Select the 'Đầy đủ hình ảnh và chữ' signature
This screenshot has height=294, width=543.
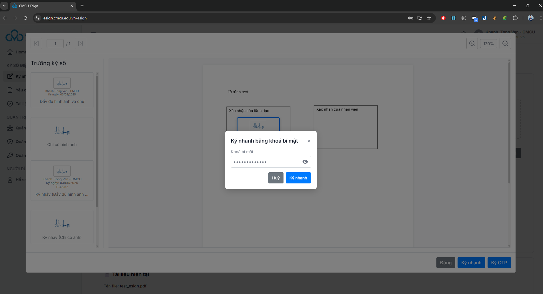pos(62,90)
